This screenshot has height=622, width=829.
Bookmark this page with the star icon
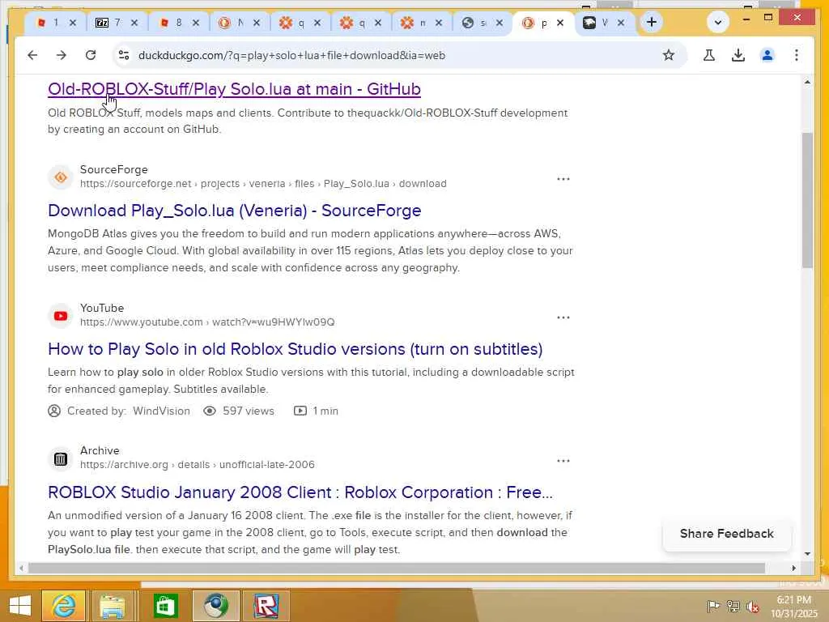(668, 55)
